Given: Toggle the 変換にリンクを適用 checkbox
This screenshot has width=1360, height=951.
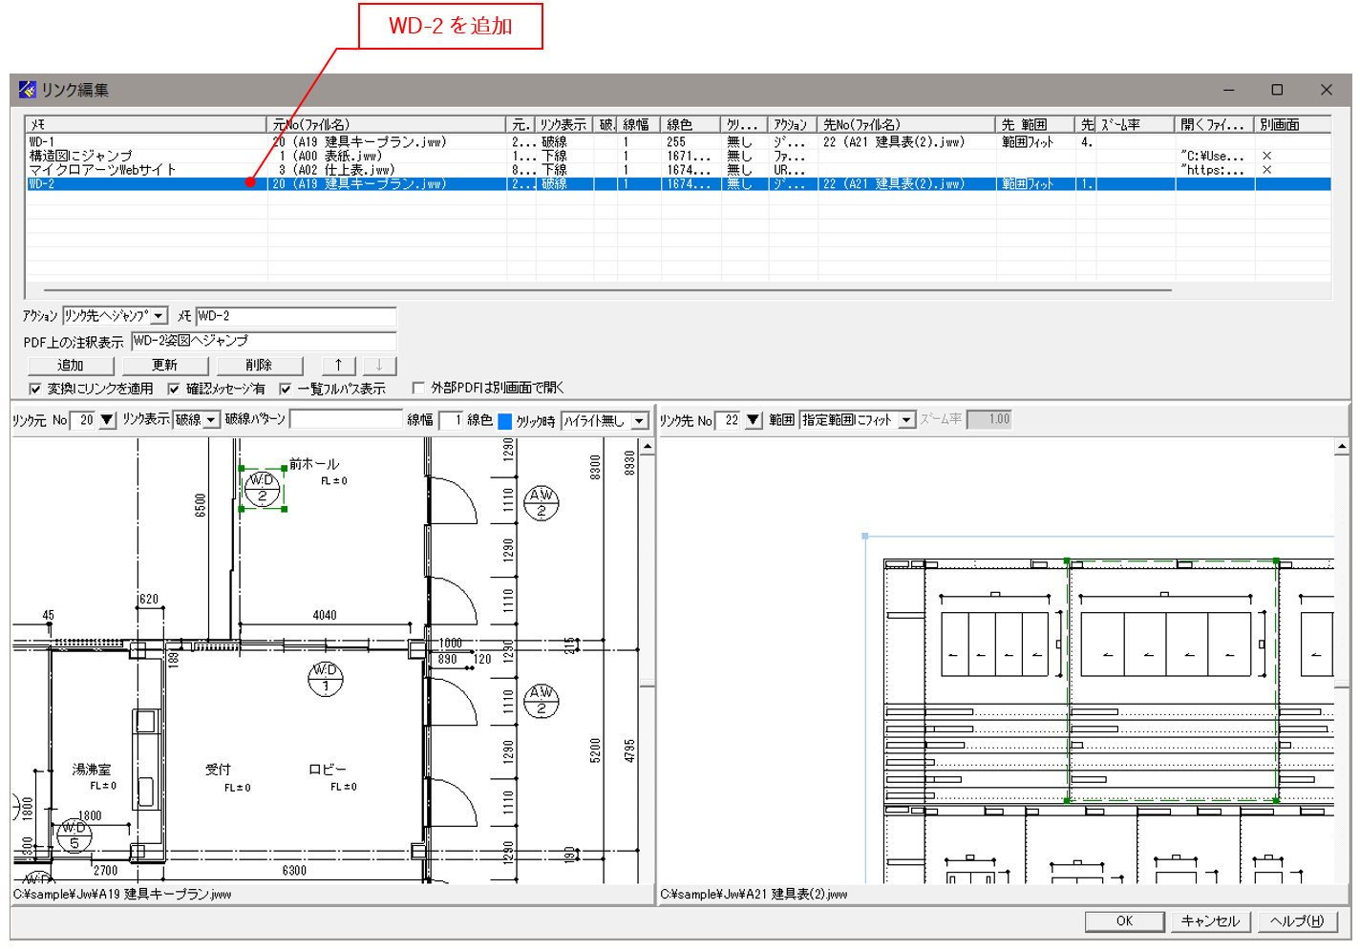Looking at the screenshot, I should pos(35,389).
